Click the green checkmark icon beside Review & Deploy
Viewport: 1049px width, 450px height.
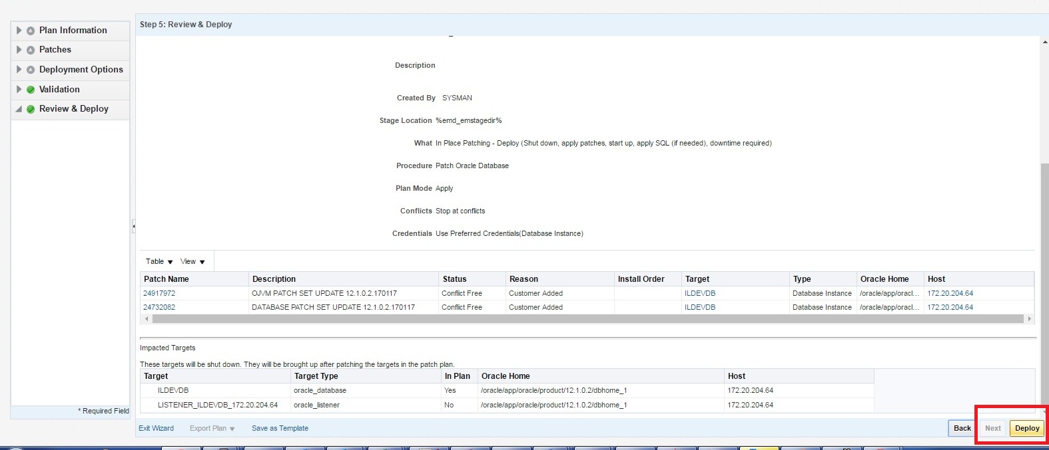click(x=31, y=109)
